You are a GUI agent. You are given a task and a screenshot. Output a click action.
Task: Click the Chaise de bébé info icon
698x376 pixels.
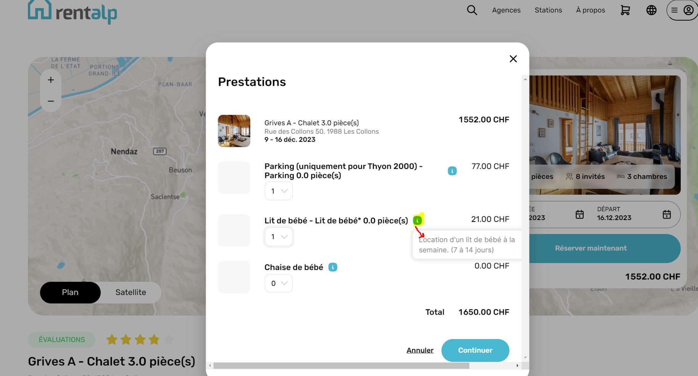(x=333, y=267)
